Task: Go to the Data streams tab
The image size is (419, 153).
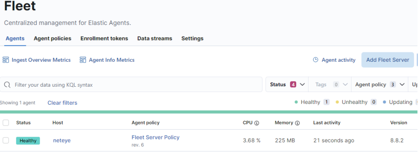Action: 155,38
